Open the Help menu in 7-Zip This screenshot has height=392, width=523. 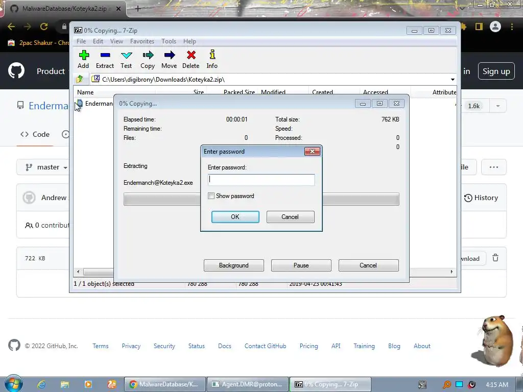click(x=189, y=41)
